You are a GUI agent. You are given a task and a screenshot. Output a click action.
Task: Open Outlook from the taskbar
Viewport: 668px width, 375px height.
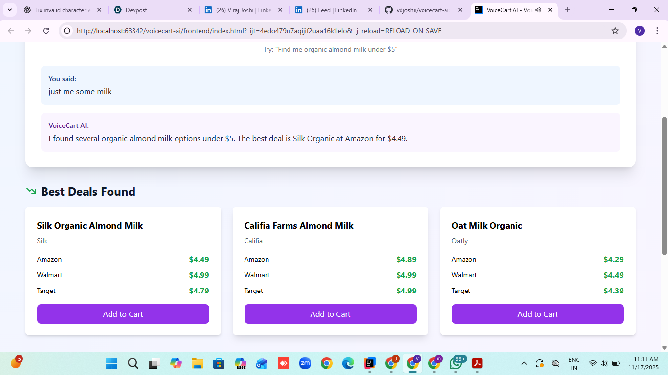[x=262, y=363]
